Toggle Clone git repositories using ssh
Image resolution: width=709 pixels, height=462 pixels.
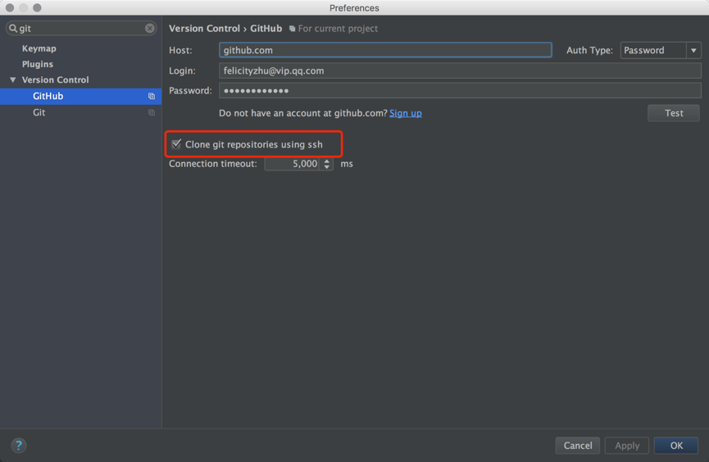[x=176, y=144]
